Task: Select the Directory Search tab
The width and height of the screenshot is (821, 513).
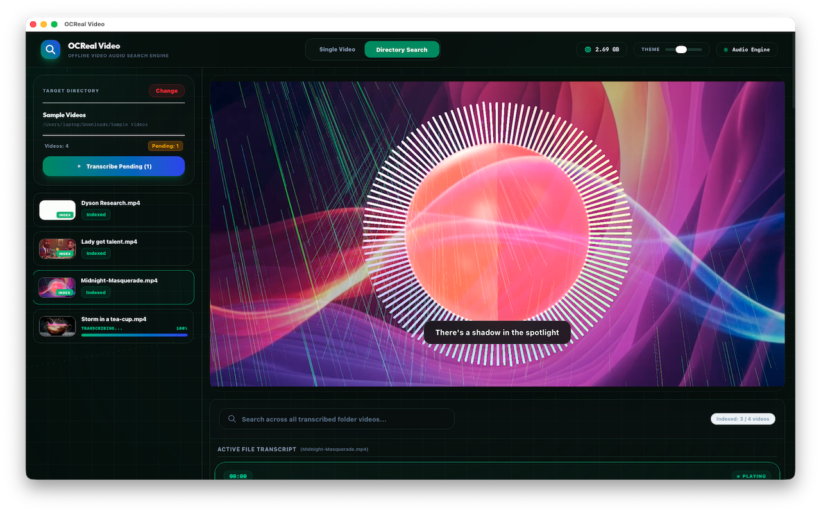Action: 402,49
